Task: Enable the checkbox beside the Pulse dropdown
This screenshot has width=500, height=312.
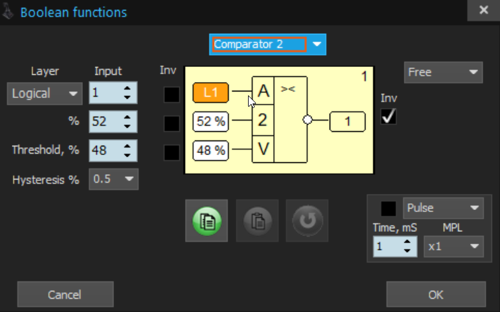Action: [x=389, y=208]
